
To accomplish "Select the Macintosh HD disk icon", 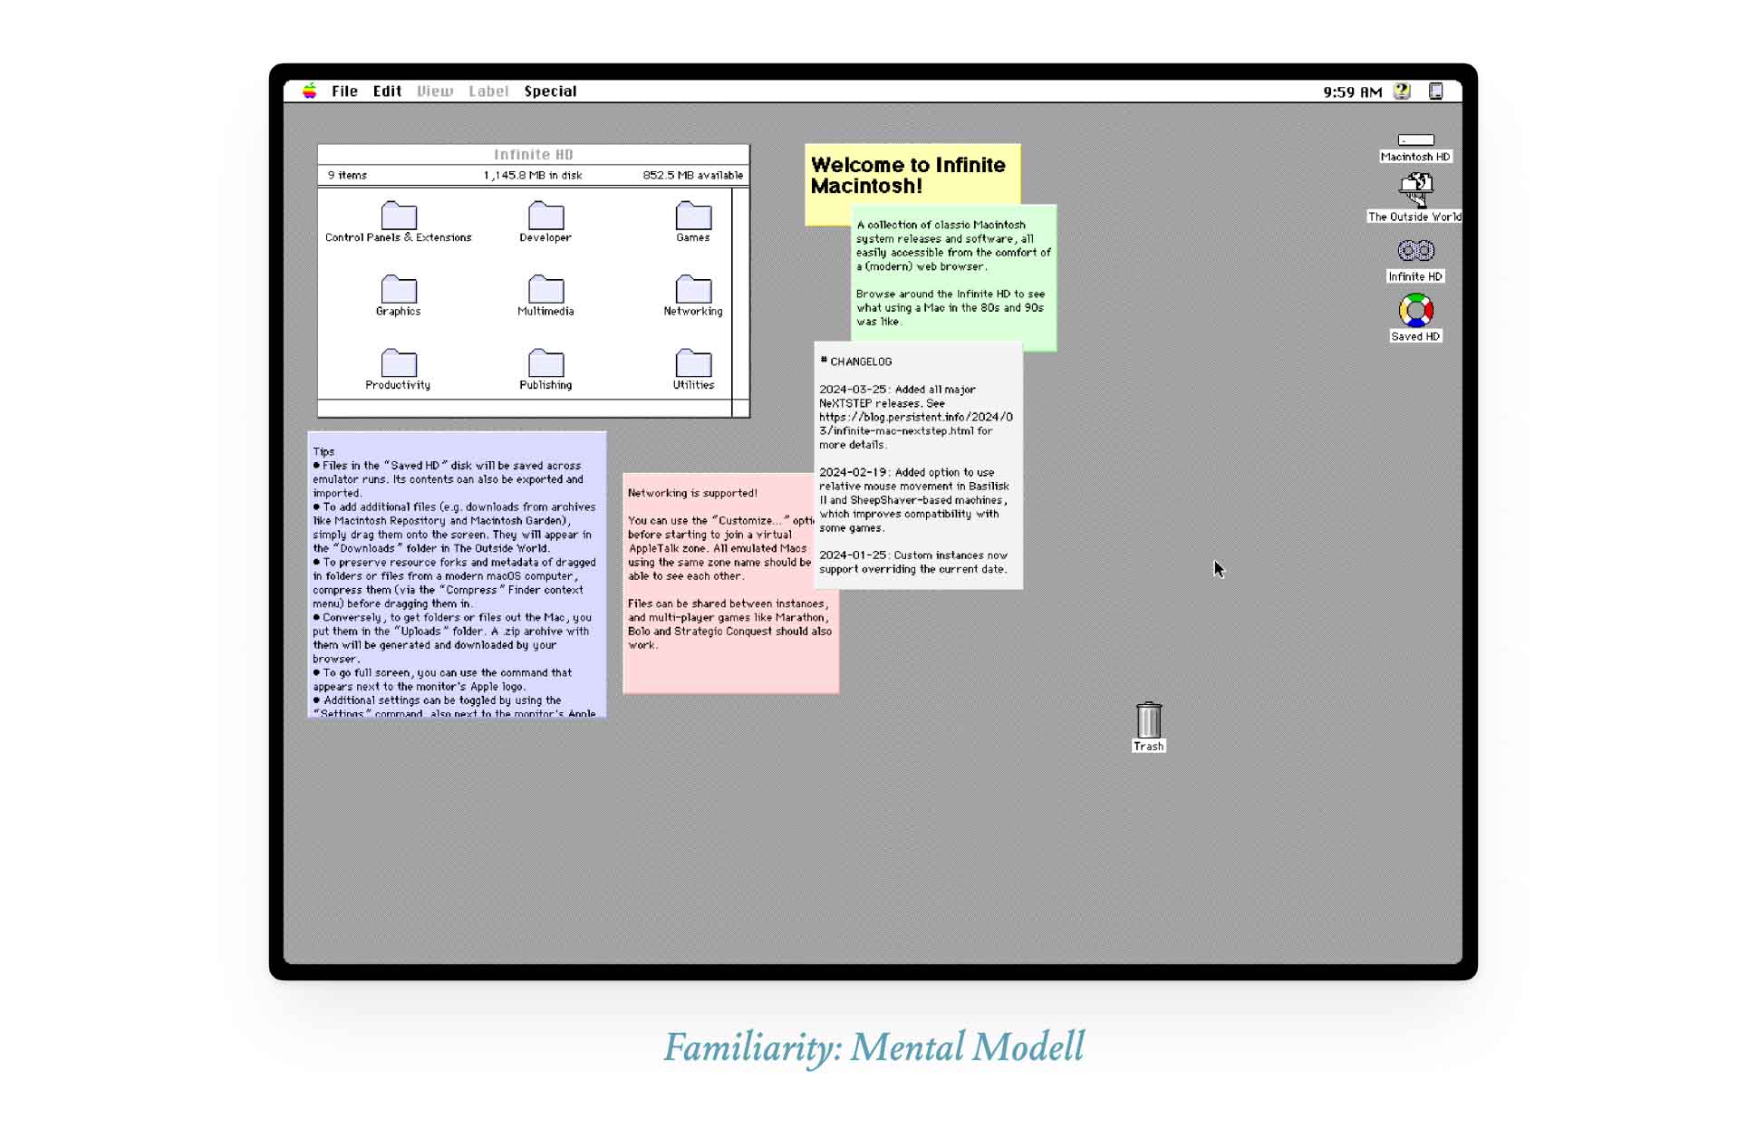I will click(1415, 140).
